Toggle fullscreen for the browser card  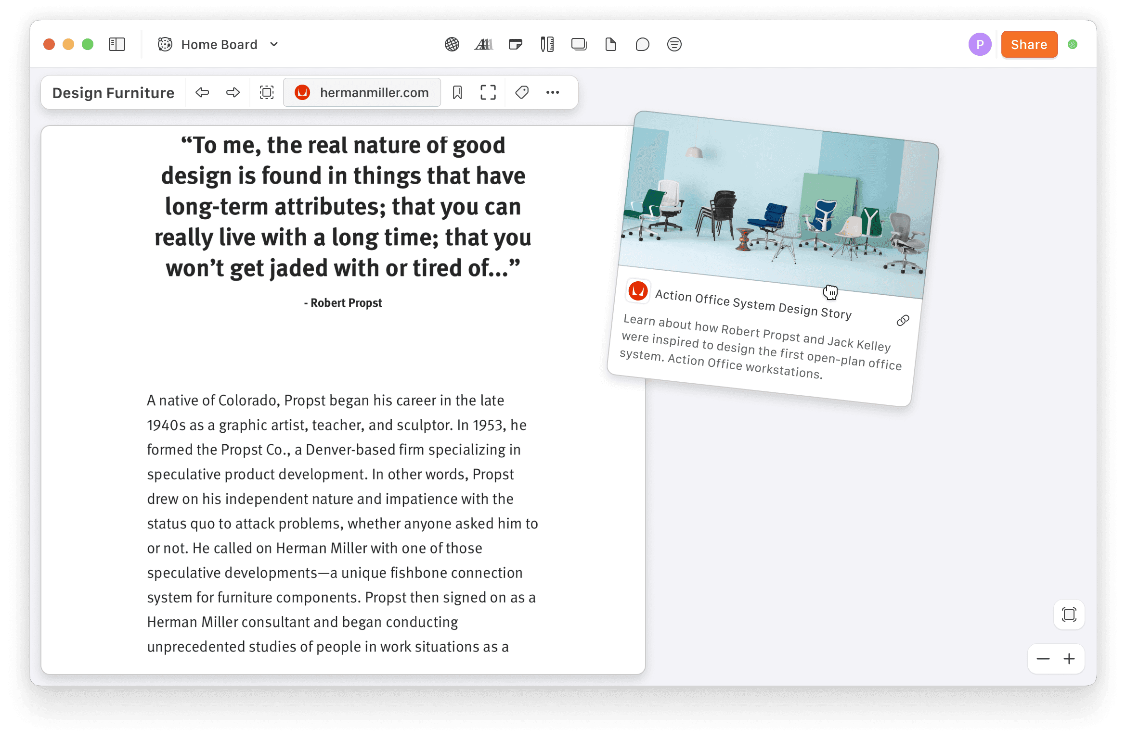(488, 92)
